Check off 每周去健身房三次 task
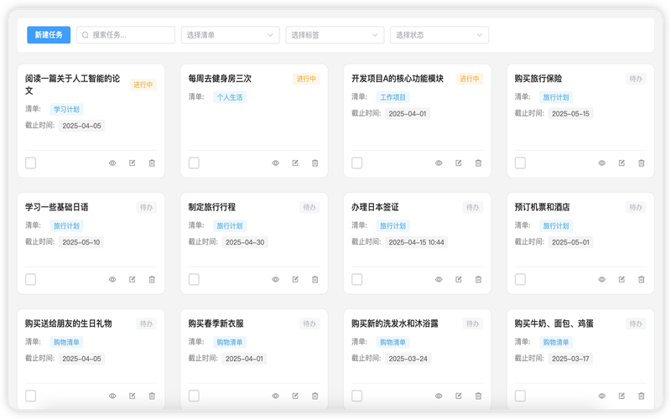 194,163
